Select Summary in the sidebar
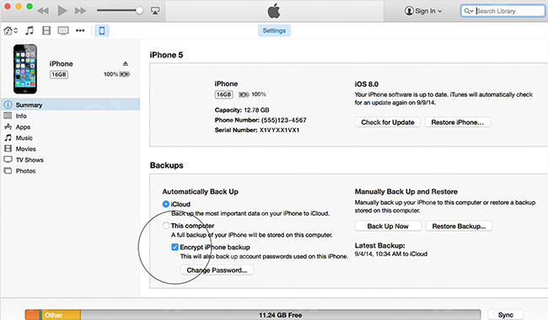 coord(70,104)
